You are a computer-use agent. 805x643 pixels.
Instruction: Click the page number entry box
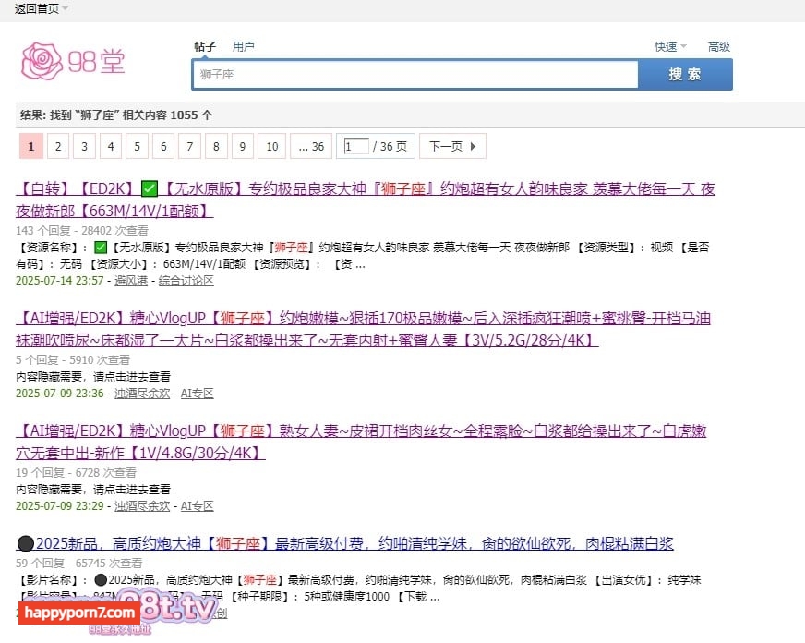(x=355, y=146)
